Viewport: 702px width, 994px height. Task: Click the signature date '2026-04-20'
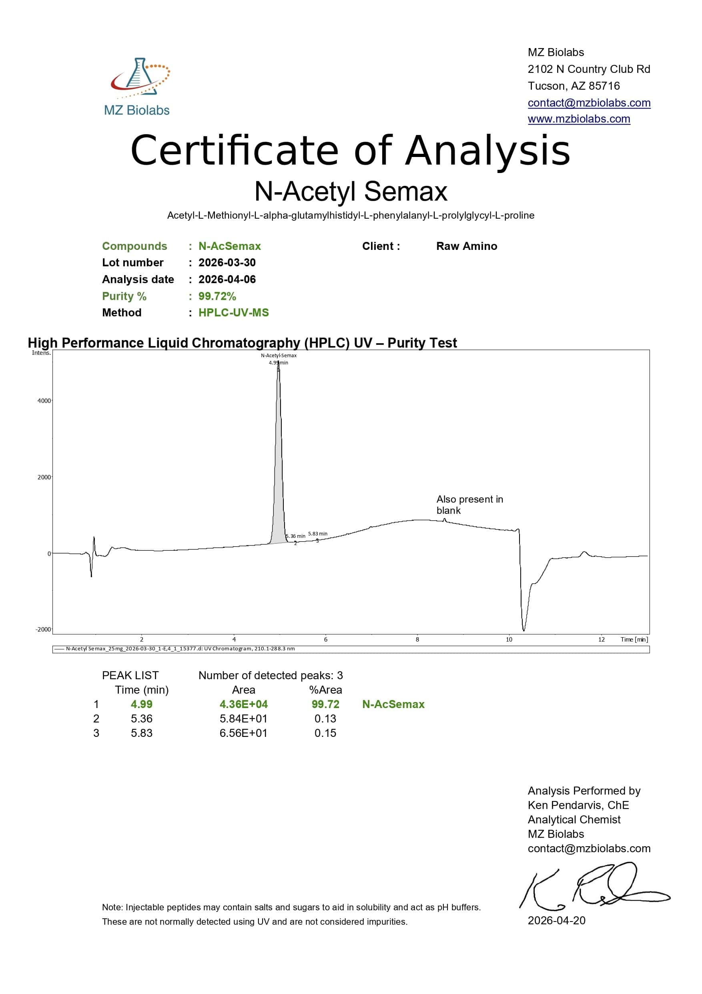(556, 920)
